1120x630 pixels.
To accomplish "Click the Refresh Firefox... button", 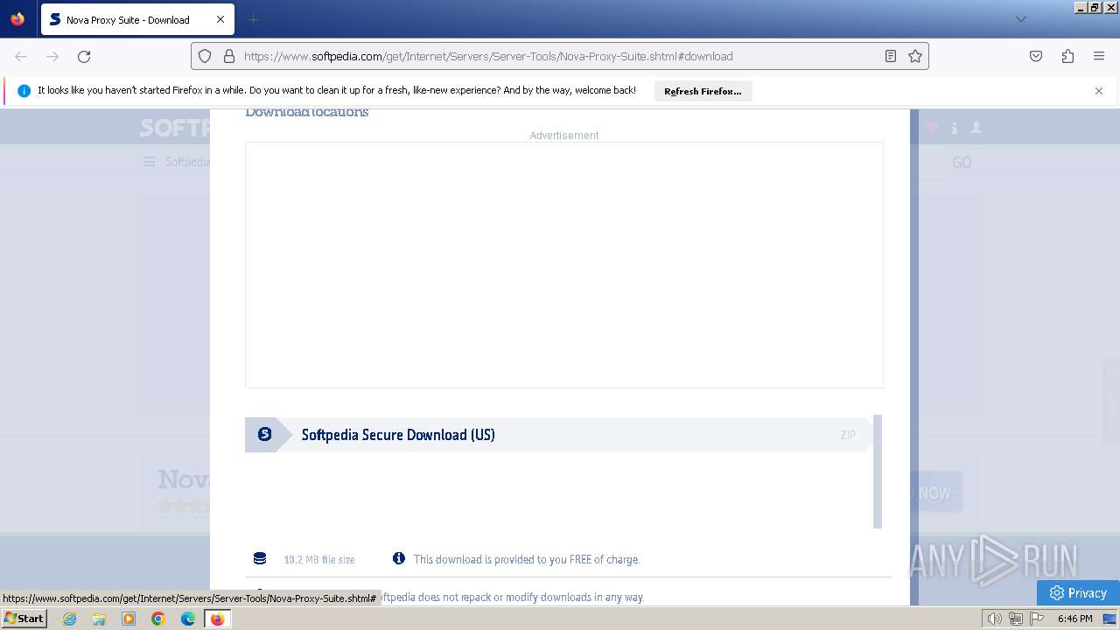I will click(703, 91).
